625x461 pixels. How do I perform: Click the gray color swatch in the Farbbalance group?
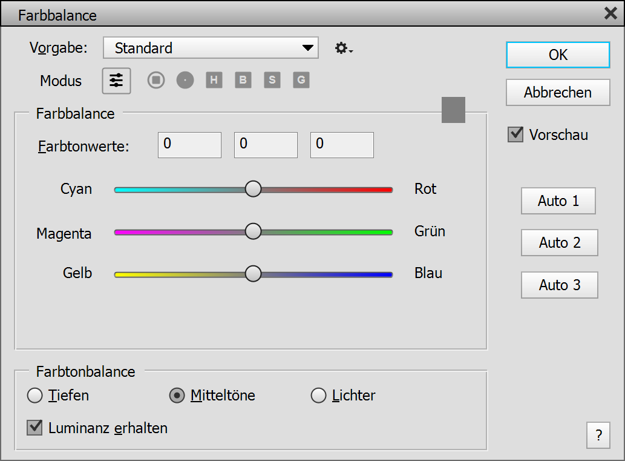click(453, 110)
